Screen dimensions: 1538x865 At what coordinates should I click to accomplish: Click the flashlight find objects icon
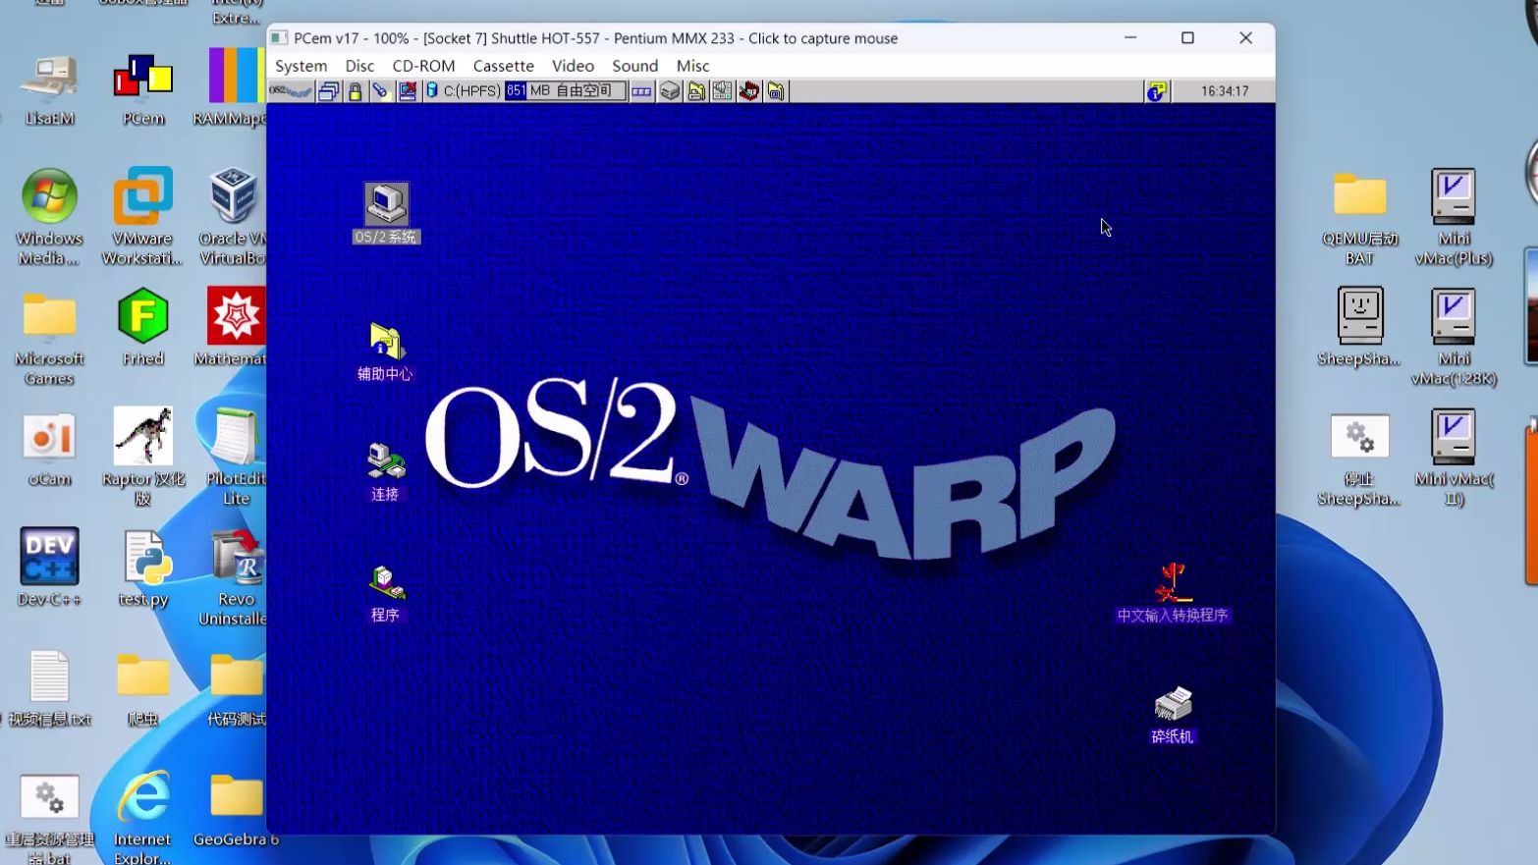point(380,91)
